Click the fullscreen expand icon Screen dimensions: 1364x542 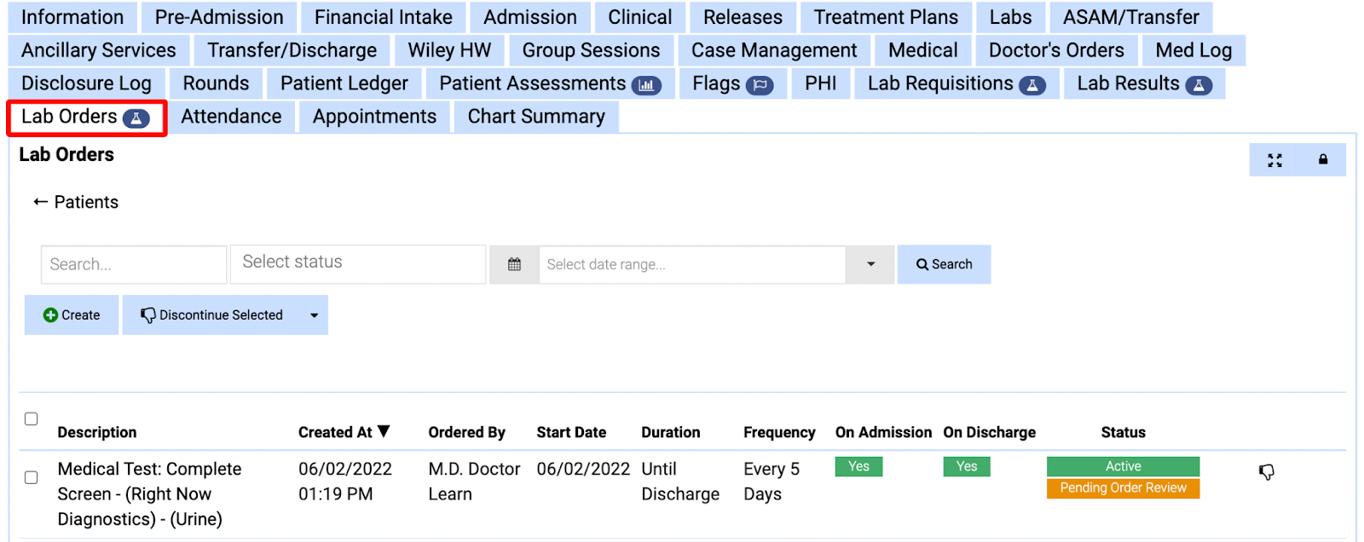(x=1274, y=160)
